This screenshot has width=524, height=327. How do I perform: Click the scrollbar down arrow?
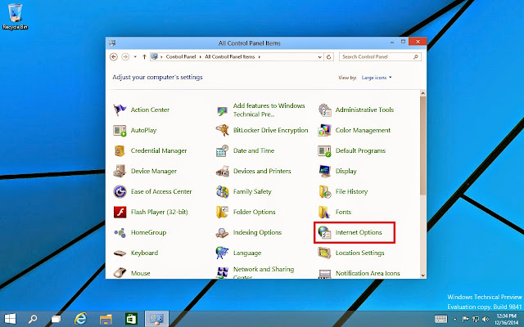[423, 275]
